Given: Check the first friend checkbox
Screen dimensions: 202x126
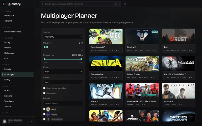Looking at the screenshot, I should click(x=44, y=109).
